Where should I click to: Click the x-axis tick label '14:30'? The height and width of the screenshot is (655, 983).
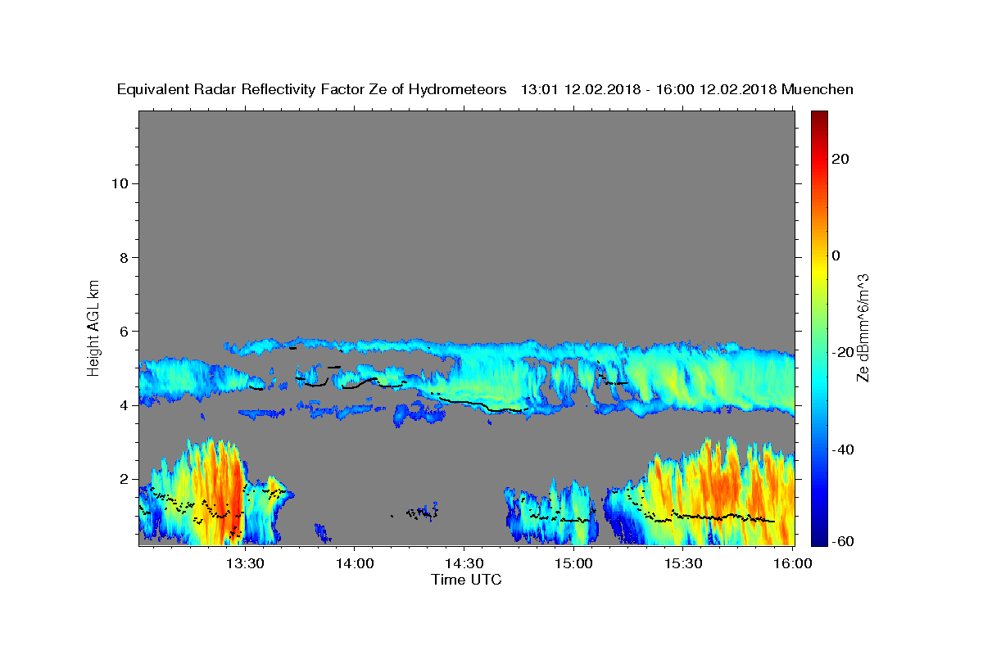[x=464, y=563]
